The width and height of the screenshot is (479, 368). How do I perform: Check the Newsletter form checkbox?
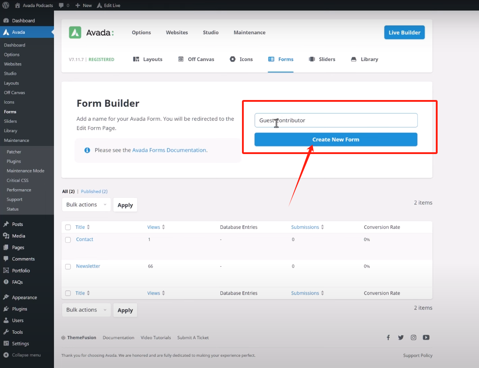(x=68, y=267)
